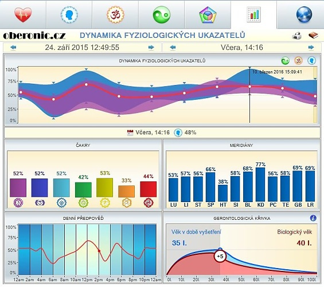Open the book manual icon

[x=313, y=36]
